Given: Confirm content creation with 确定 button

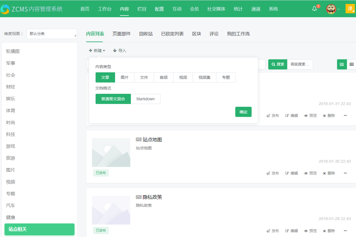Looking at the screenshot, I should [x=243, y=112].
